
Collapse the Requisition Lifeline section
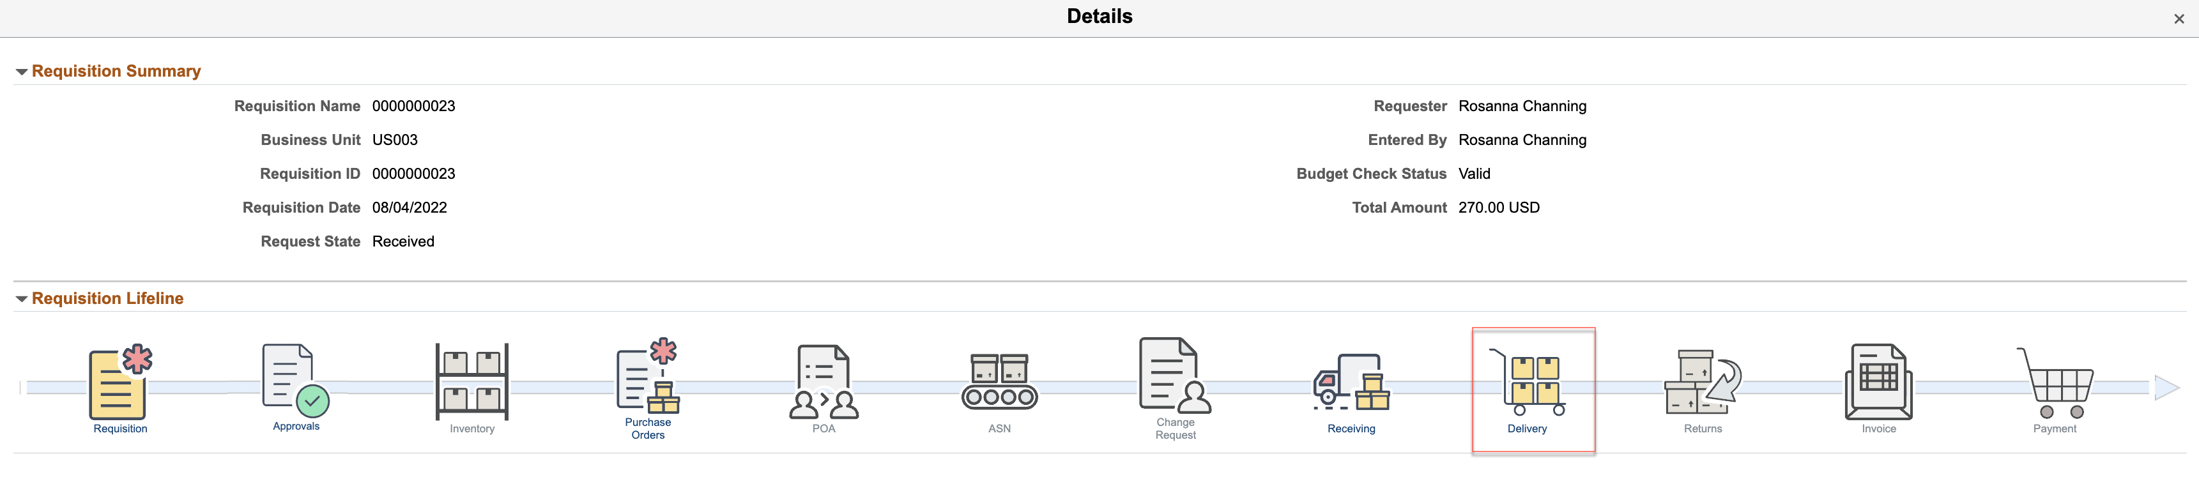coord(22,298)
